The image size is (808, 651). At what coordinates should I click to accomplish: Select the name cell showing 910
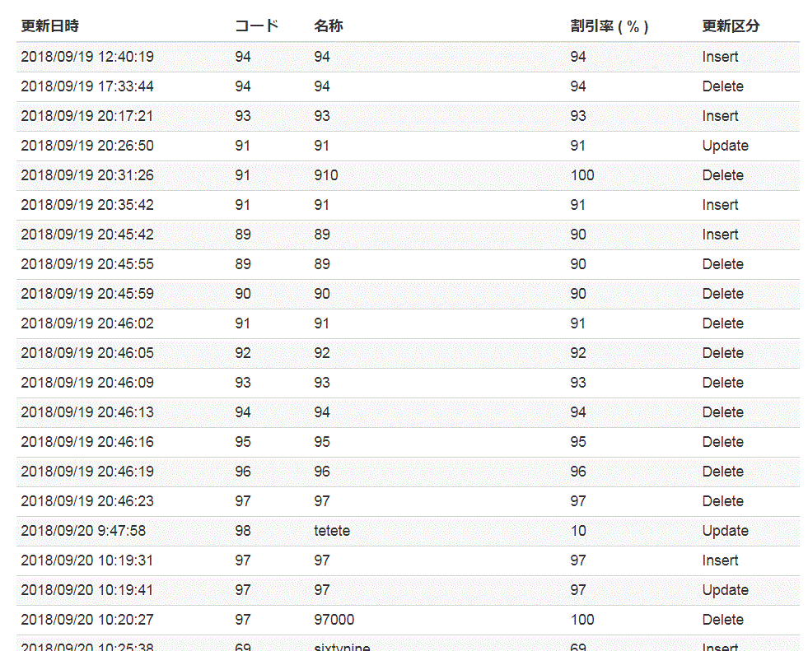click(x=326, y=175)
